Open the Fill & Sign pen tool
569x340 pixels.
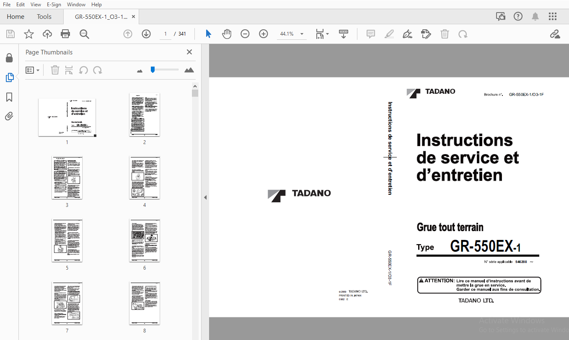[x=407, y=34]
